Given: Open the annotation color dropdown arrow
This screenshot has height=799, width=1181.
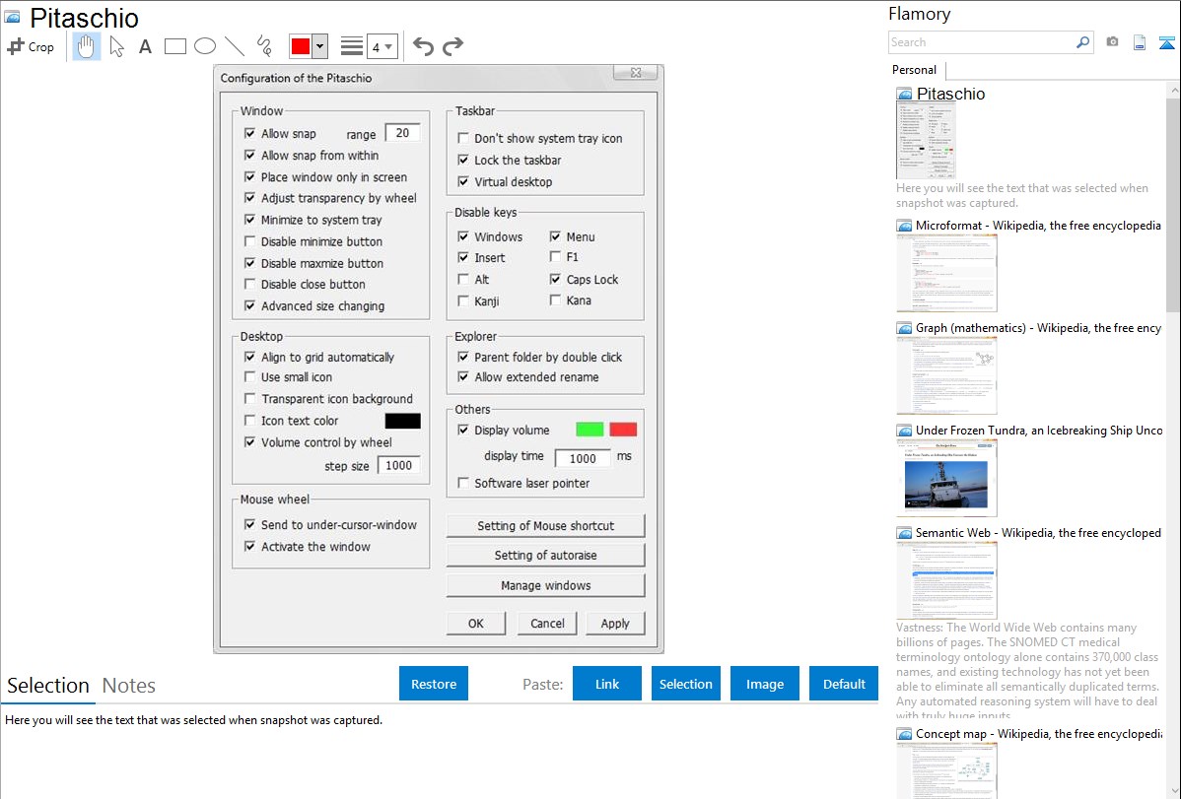Looking at the screenshot, I should coord(319,46).
